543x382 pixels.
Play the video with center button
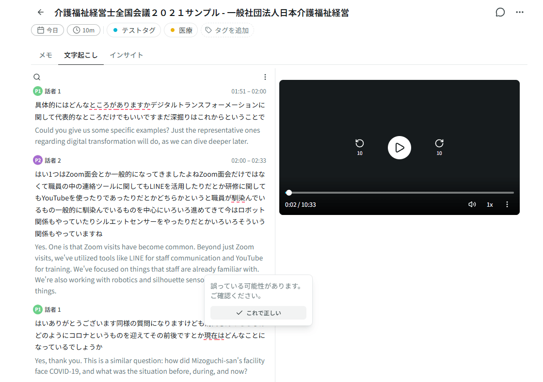pos(399,148)
